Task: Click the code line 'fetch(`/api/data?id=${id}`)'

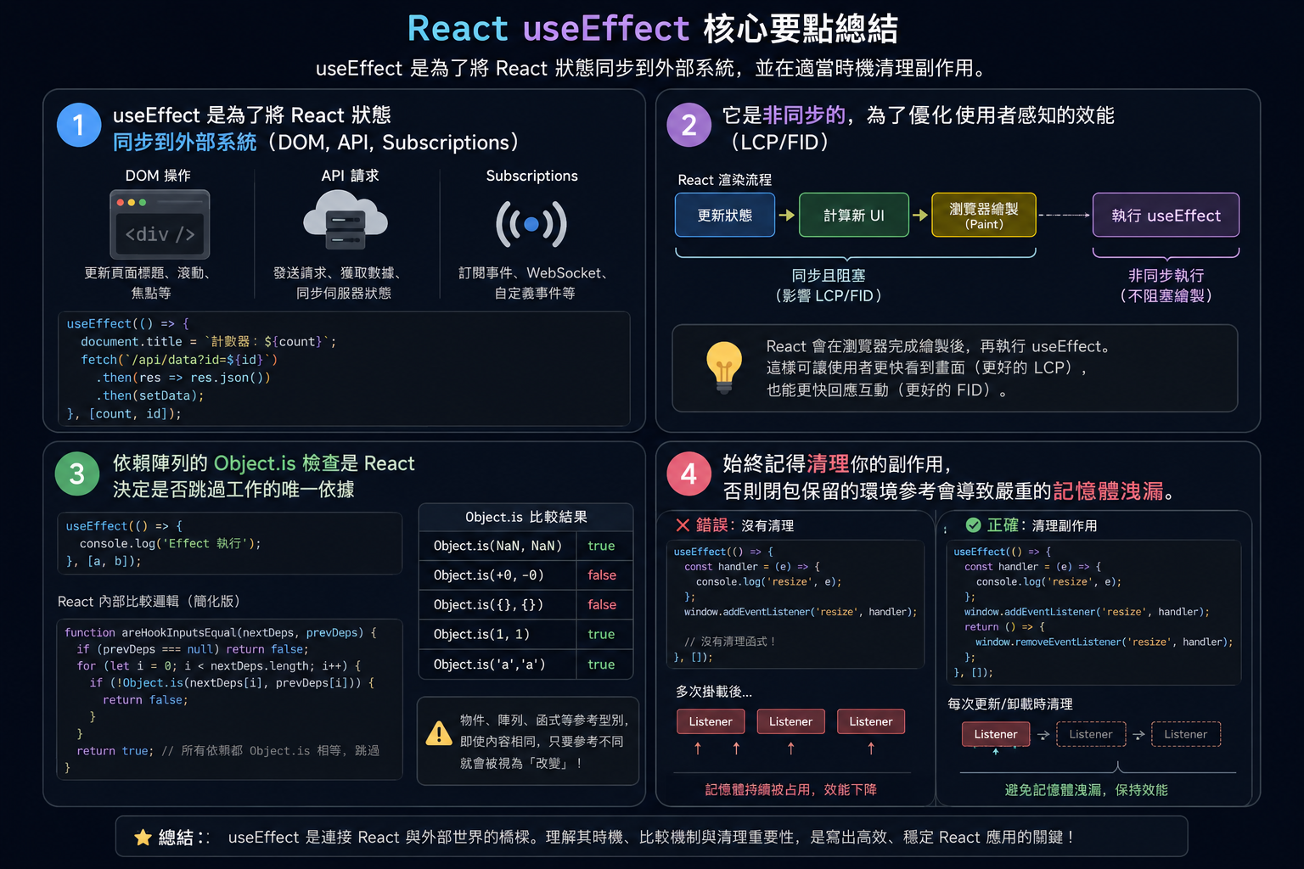Action: point(179,360)
